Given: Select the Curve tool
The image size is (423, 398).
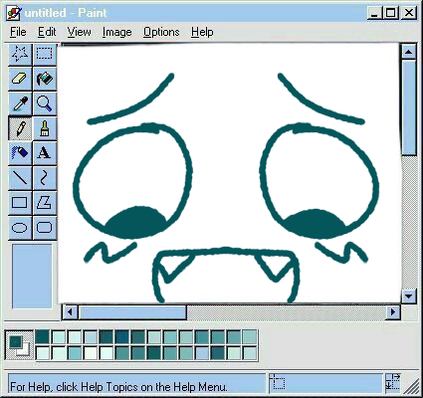Looking at the screenshot, I should pyautogui.click(x=45, y=178).
